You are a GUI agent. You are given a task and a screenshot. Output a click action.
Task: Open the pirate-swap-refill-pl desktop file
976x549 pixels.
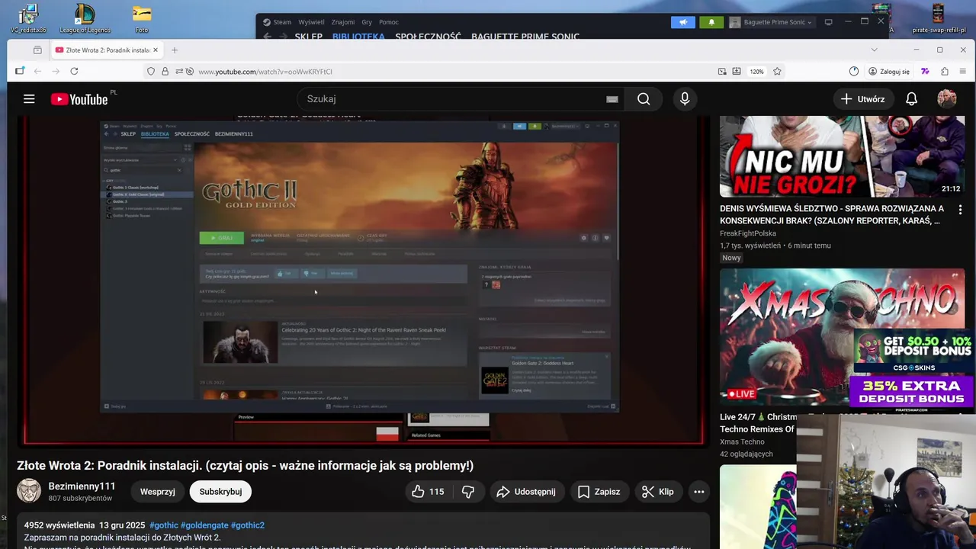coord(939,19)
